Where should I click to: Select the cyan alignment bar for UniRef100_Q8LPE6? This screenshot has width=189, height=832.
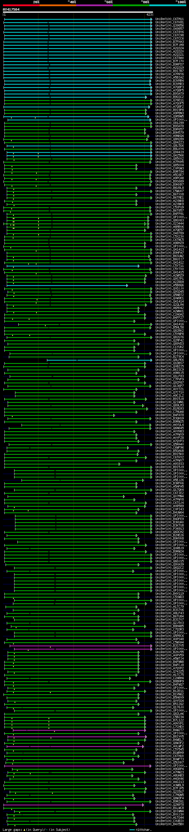(x=100, y=360)
